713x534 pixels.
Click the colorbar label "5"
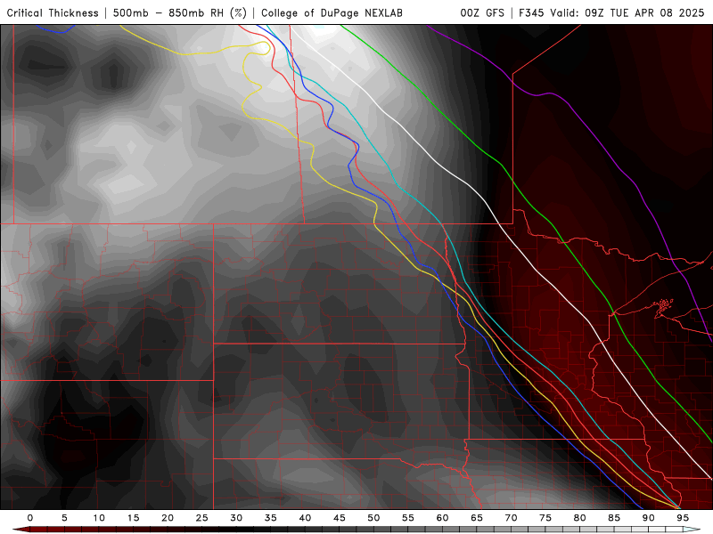[x=64, y=518]
